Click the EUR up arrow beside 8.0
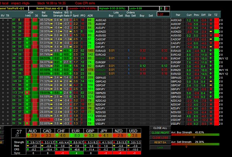 pyautogui.click(x=72, y=135)
